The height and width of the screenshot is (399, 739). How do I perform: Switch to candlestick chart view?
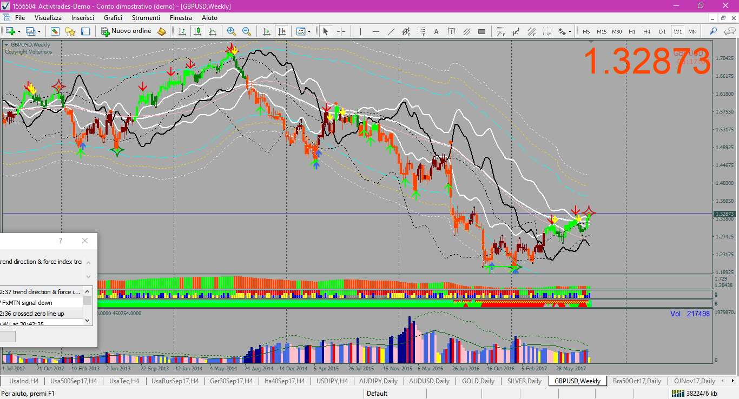pos(197,31)
